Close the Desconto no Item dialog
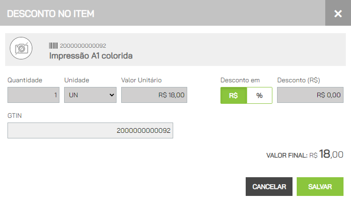The width and height of the screenshot is (351, 202). tap(338, 14)
